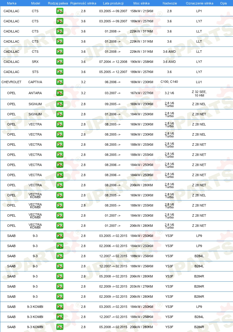Click the 01.2006 -> production date cell
Viewport: 233px width, 332px height.
tap(113, 114)
